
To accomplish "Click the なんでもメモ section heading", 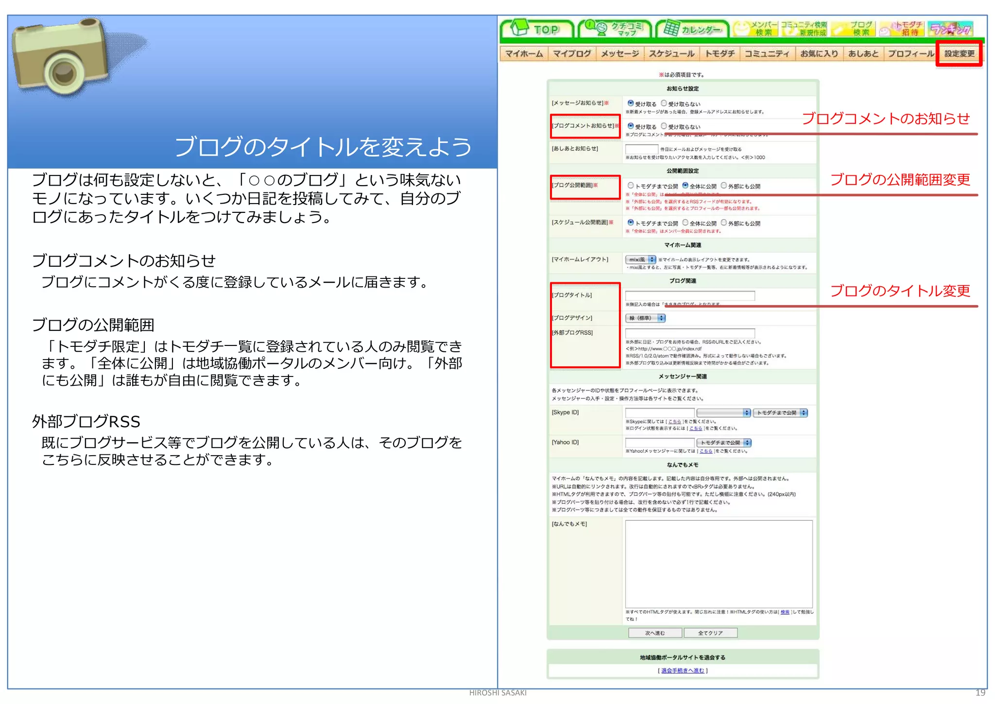I will tap(683, 465).
